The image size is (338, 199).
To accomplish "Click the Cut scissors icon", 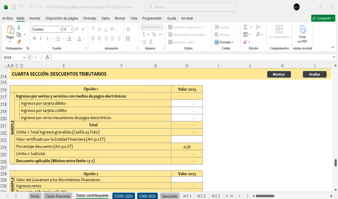I will click(19, 27).
